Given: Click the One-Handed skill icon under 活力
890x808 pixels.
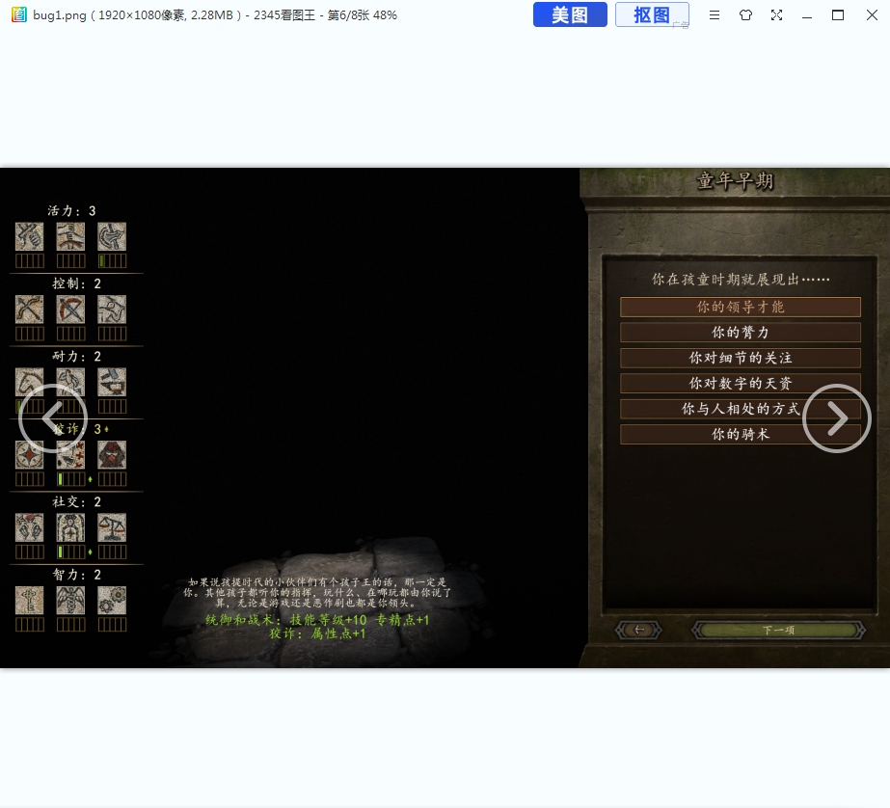Looking at the screenshot, I should (x=30, y=236).
